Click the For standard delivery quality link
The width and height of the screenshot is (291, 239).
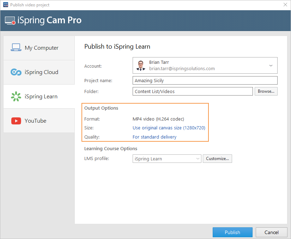click(x=154, y=137)
